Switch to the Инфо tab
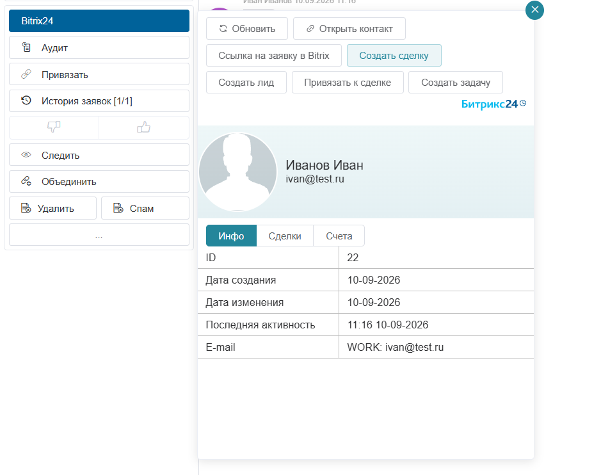This screenshot has height=475, width=601. point(231,236)
